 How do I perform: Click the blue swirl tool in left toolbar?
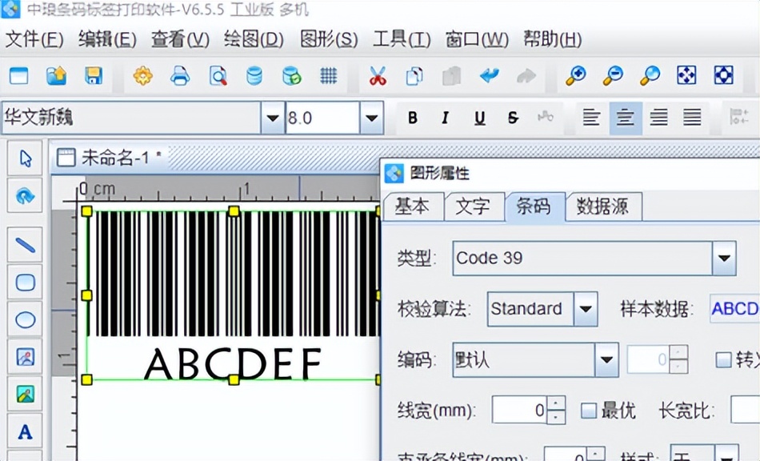tap(26, 195)
